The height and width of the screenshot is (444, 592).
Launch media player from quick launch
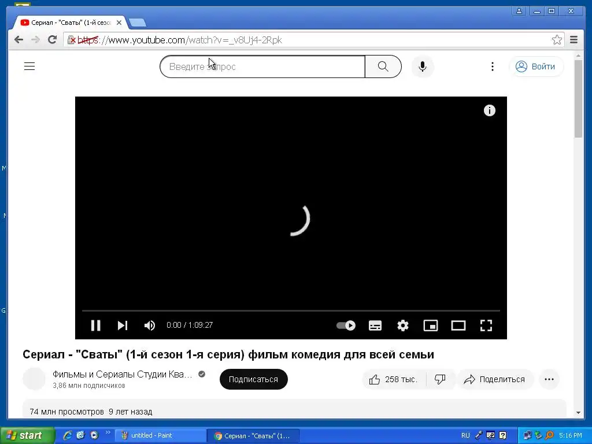(94, 435)
